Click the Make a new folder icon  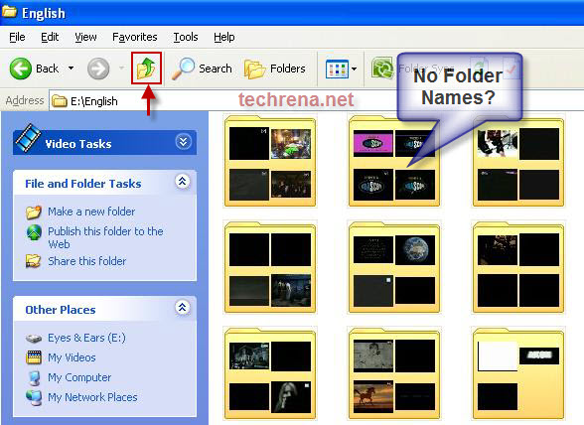click(34, 212)
